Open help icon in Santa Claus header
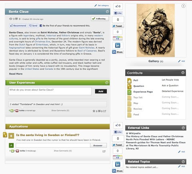The height and width of the screenshot is (174, 192). point(107,12)
